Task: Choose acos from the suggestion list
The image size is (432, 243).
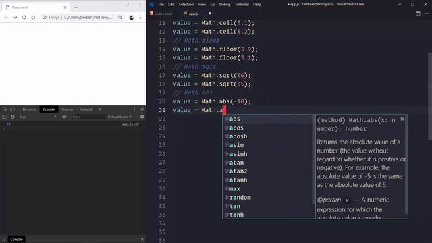Action: tap(268, 128)
